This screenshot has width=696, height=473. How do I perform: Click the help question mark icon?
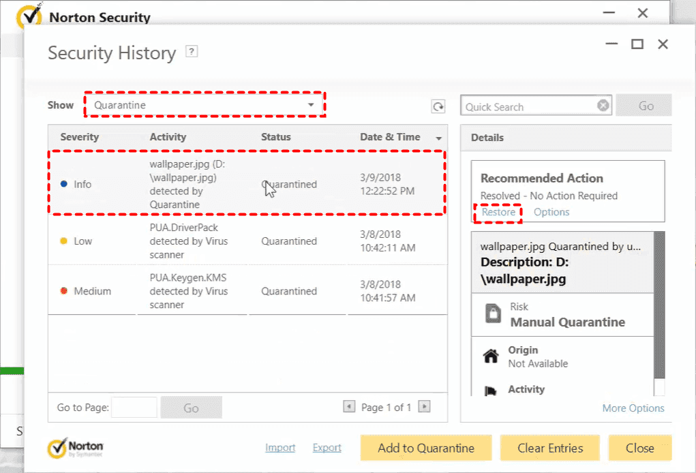coord(192,52)
